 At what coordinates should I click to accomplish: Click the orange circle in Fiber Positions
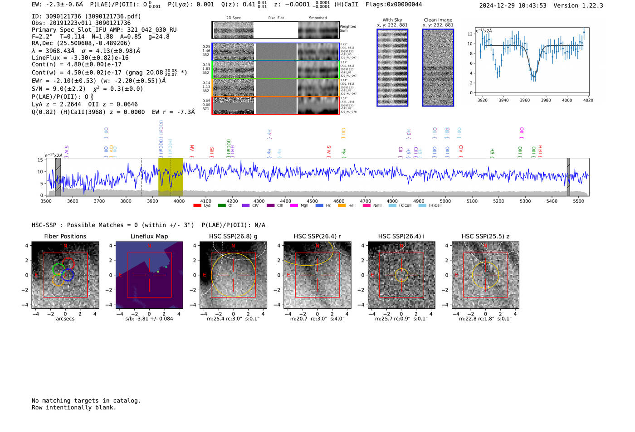point(58,279)
